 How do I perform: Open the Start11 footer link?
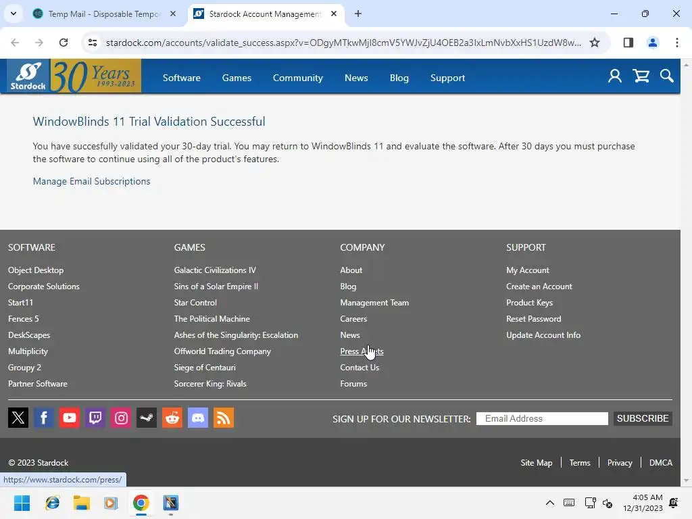[x=20, y=303]
